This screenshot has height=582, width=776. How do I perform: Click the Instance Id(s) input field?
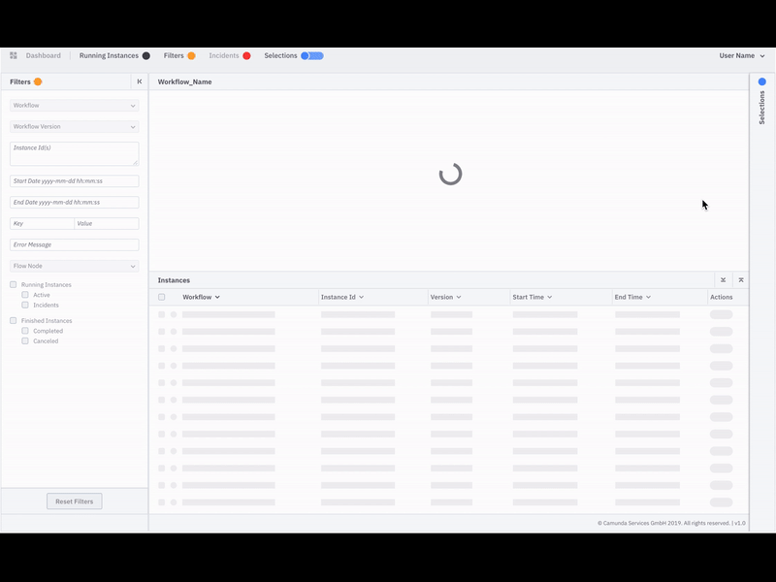click(75, 153)
